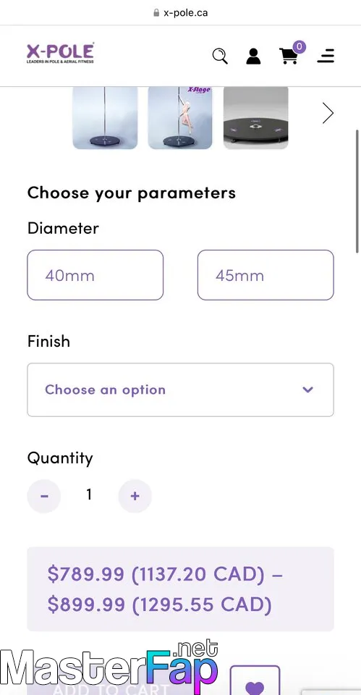Decrease quantity with the minus button
Screen dimensions: 361x695
coord(44,496)
